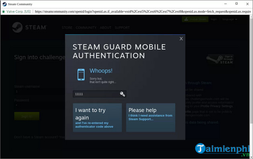The height and width of the screenshot is (159, 253).
Task: Open the SUPPORT menu
Action: [122, 28]
